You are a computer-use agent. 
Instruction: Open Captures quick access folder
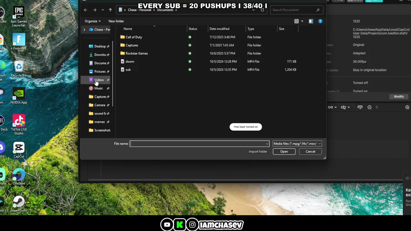coord(100,97)
